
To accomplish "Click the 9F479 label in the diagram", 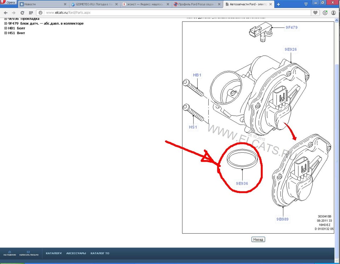I will [x=291, y=27].
